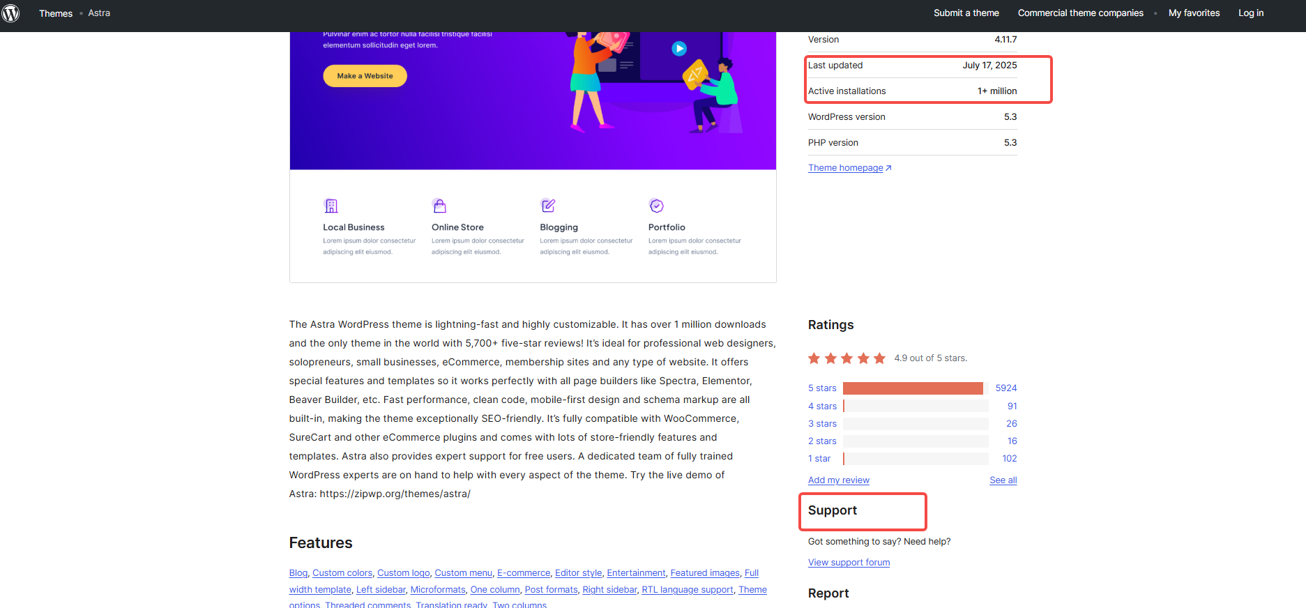Click the PHP version row
The width and height of the screenshot is (1306, 608).
pos(912,143)
